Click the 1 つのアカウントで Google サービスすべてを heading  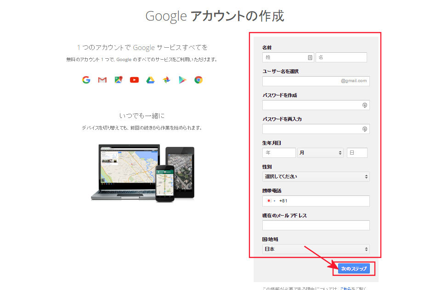click(142, 48)
